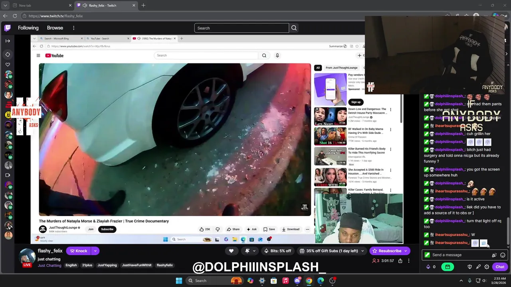Show hidden icons in system tray
The height and width of the screenshot is (287, 511).
coord(461,281)
